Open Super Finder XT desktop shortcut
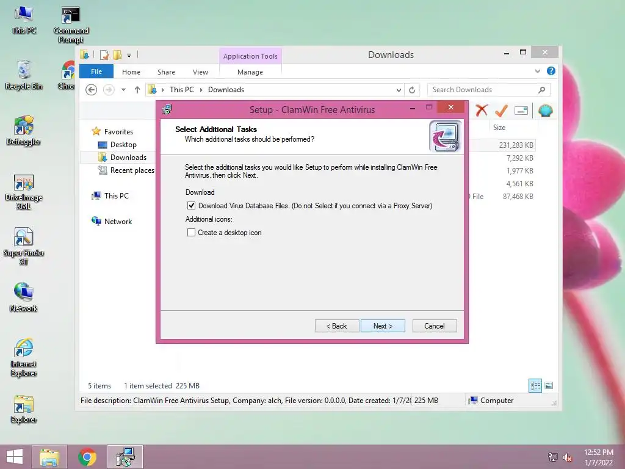Image resolution: width=625 pixels, height=469 pixels. pyautogui.click(x=24, y=247)
